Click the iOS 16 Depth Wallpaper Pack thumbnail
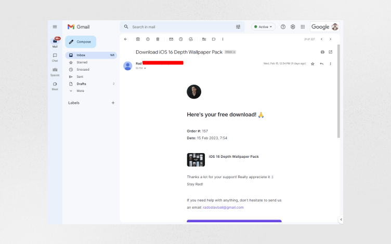 [196, 160]
